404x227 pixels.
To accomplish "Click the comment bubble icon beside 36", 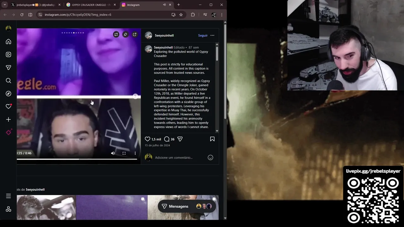I will coord(167,139).
